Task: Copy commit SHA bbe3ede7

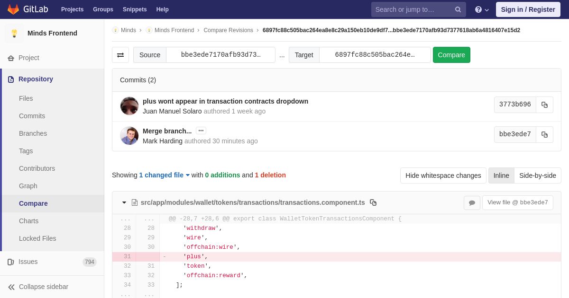Action: click(x=544, y=134)
